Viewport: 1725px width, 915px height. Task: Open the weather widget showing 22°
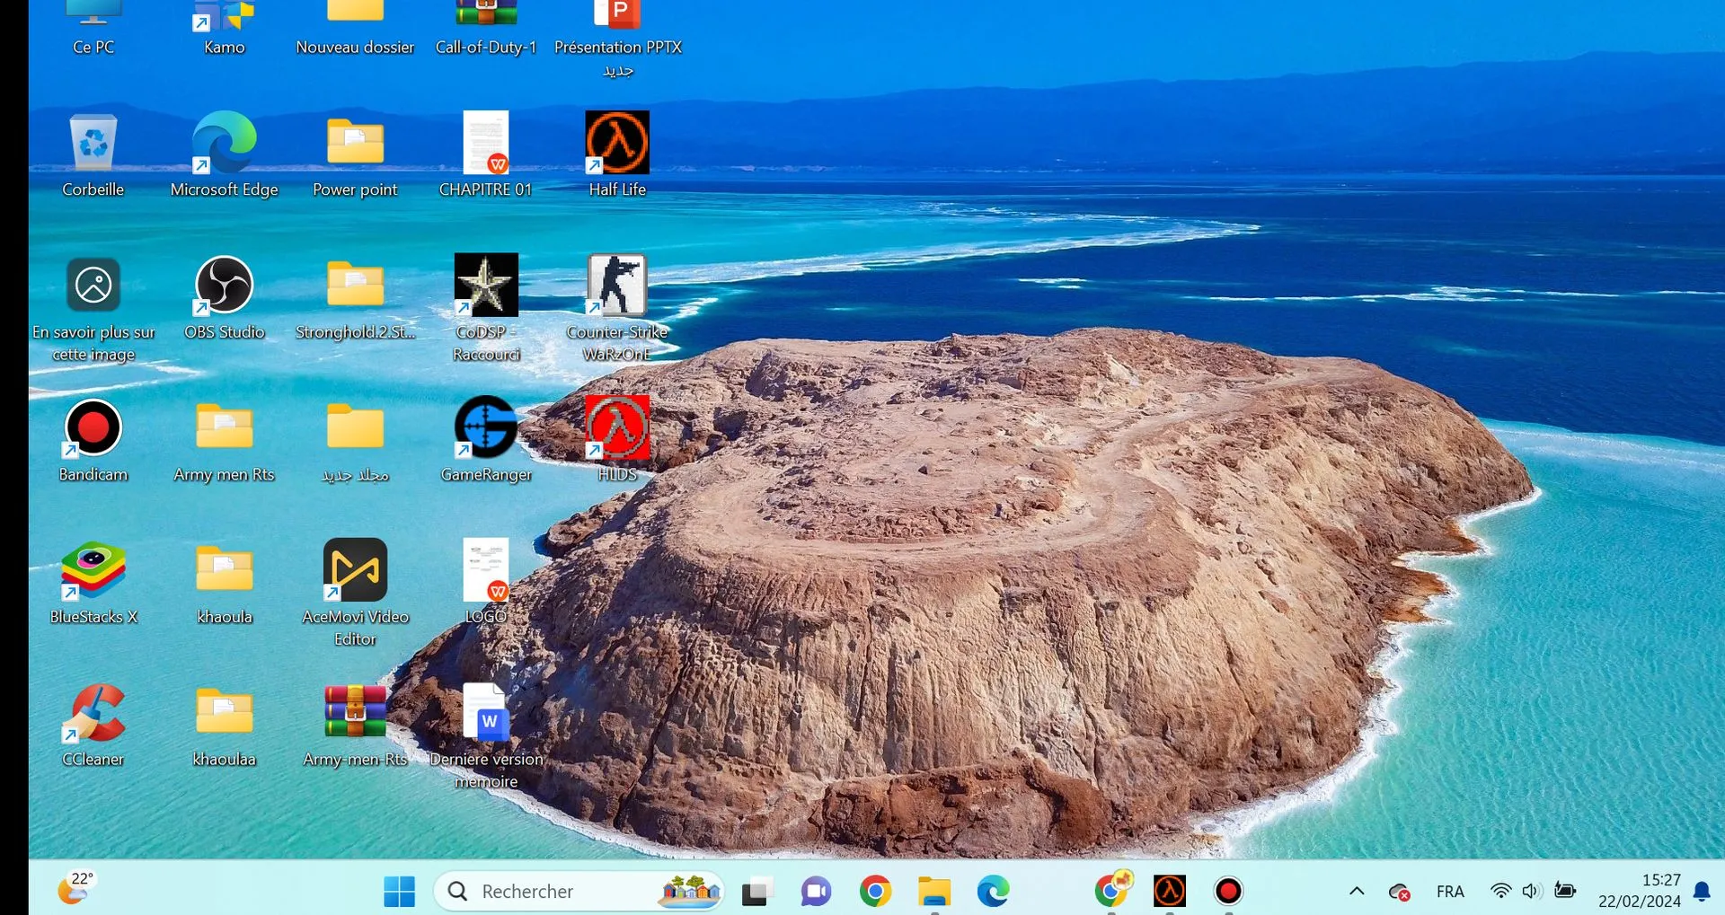76,888
